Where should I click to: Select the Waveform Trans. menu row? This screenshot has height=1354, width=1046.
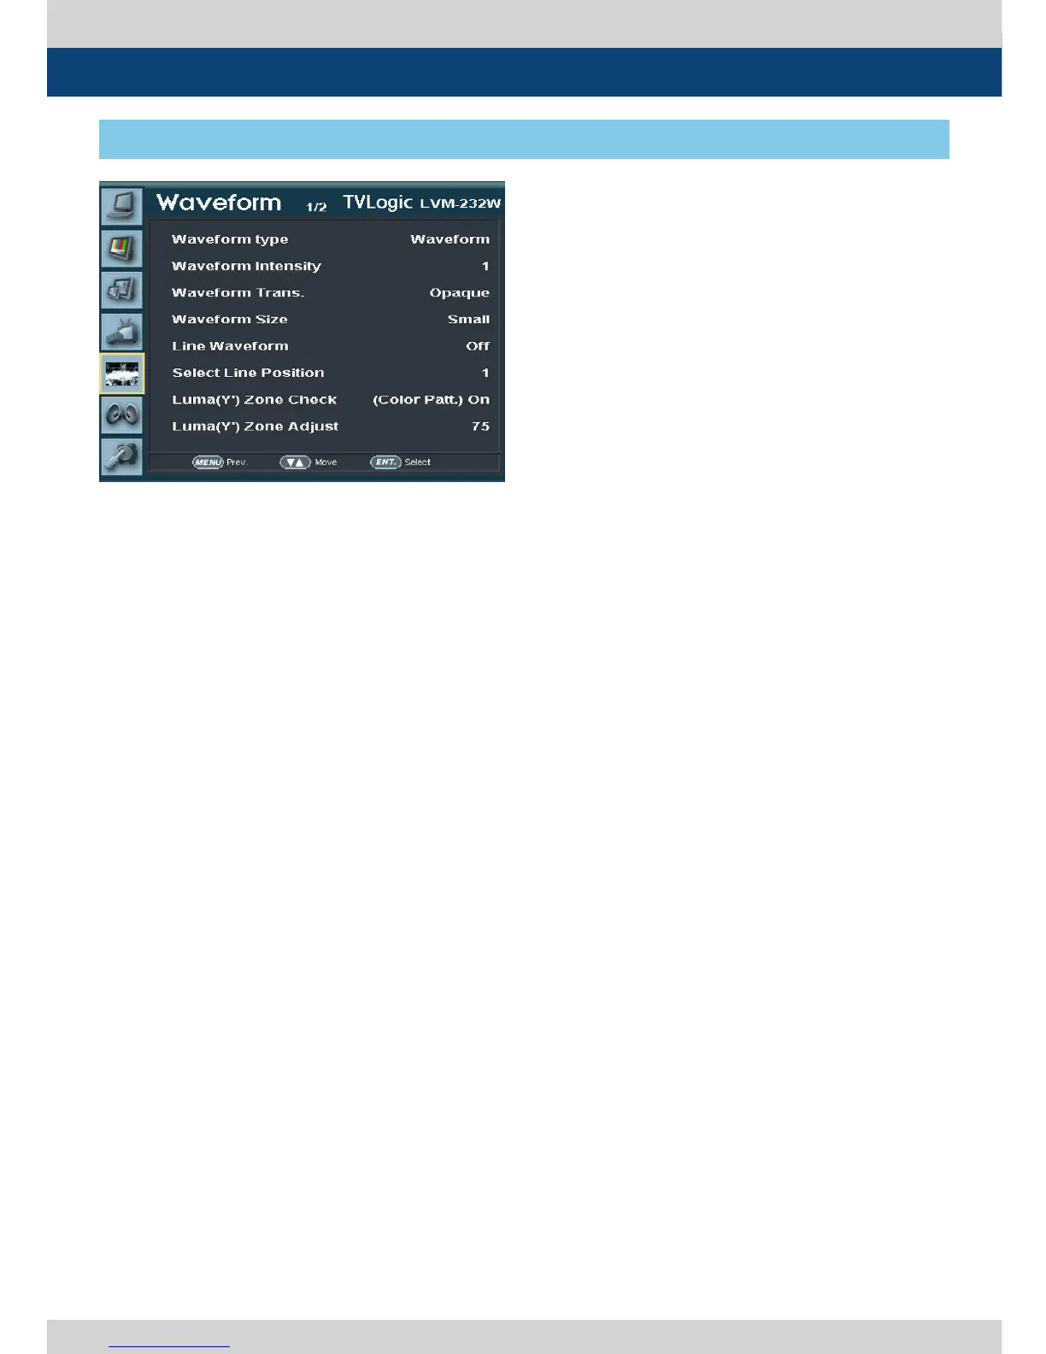pos(330,292)
